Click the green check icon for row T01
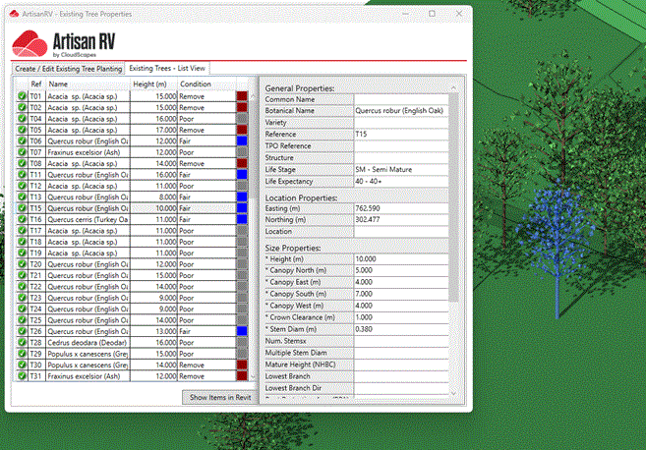Image resolution: width=646 pixels, height=450 pixels. coord(22,96)
